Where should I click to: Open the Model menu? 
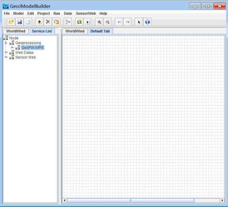click(x=18, y=13)
